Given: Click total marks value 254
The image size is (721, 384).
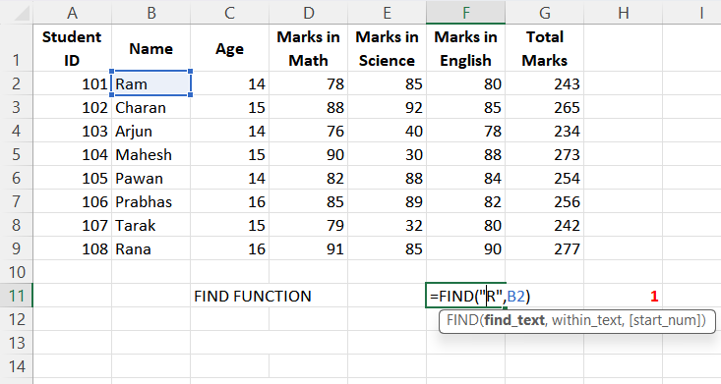Looking at the screenshot, I should (544, 178).
